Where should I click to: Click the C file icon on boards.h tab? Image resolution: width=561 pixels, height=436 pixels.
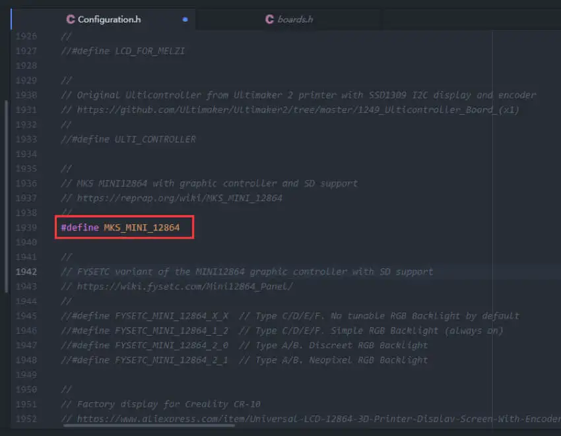[x=269, y=19]
